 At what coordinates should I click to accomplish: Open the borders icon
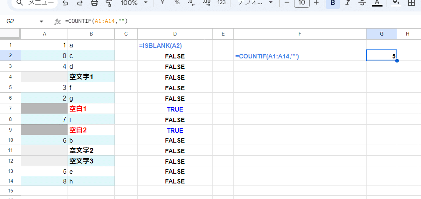pos(411,3)
